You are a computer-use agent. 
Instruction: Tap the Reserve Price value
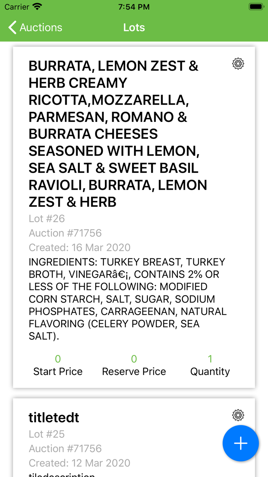tap(134, 359)
